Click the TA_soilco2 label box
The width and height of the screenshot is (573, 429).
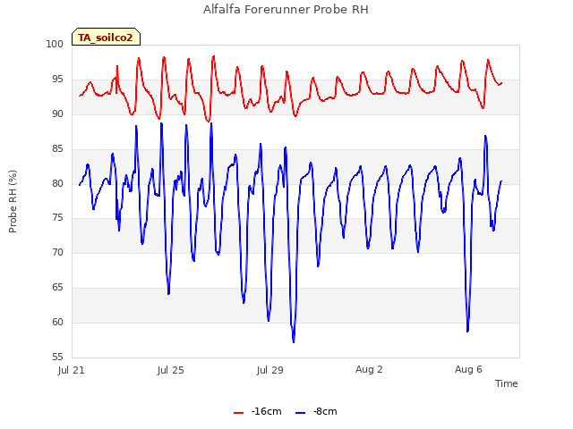(x=106, y=37)
